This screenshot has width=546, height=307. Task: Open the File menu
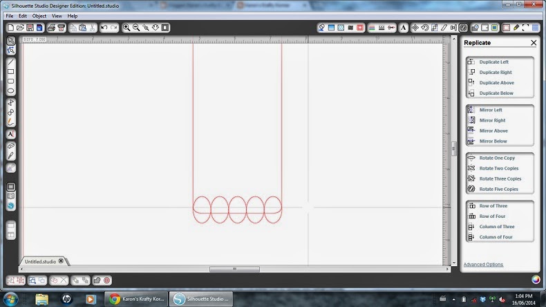pos(10,16)
